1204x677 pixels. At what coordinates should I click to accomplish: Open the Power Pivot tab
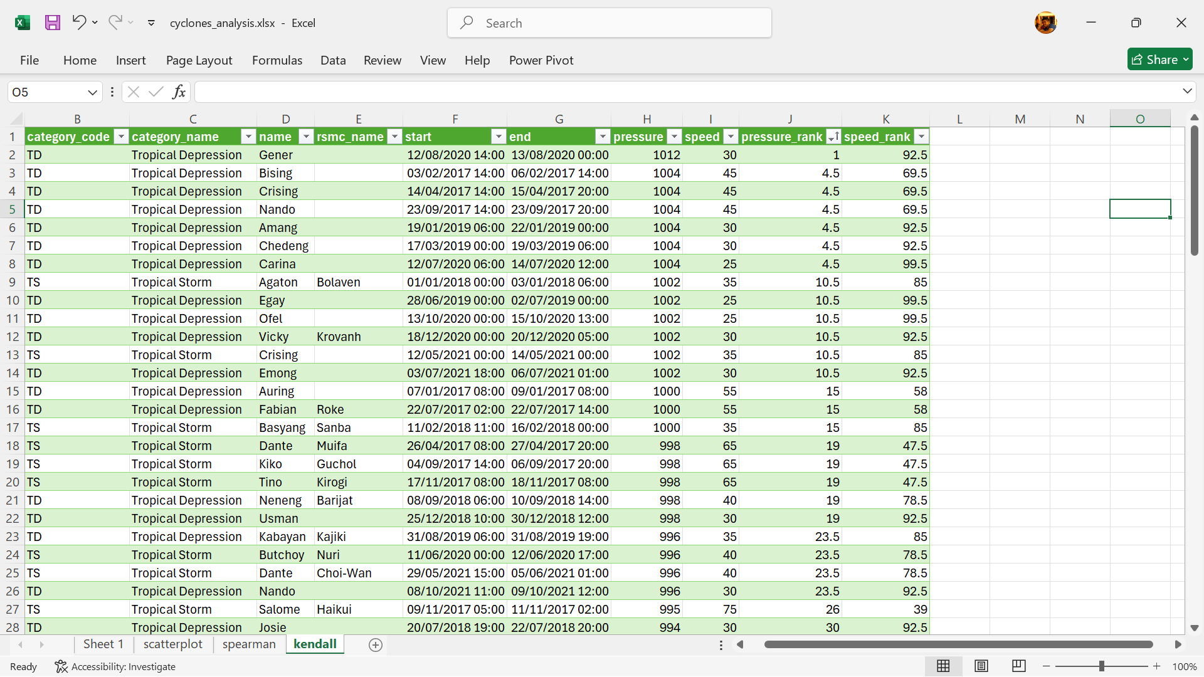click(x=541, y=60)
